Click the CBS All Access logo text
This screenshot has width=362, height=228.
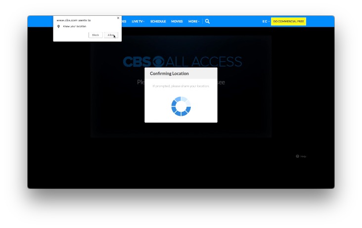tap(182, 62)
